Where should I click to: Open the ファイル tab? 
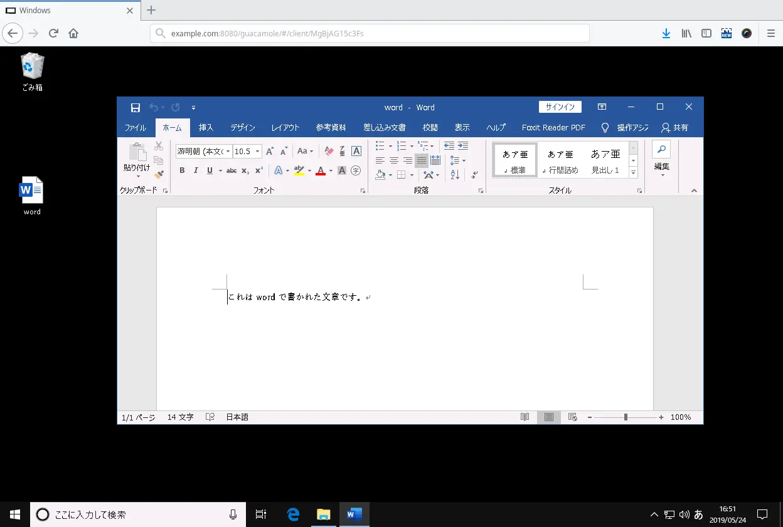136,127
